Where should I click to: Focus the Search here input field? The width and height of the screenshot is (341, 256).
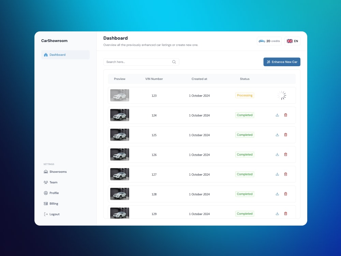[x=141, y=62]
